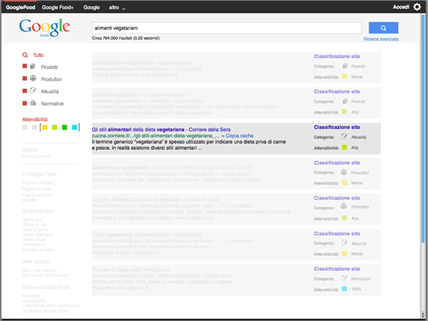Viewport: 428px width, 321px height.
Task: Click Classificazione sito of Progetto di legge result
Action: [337, 269]
